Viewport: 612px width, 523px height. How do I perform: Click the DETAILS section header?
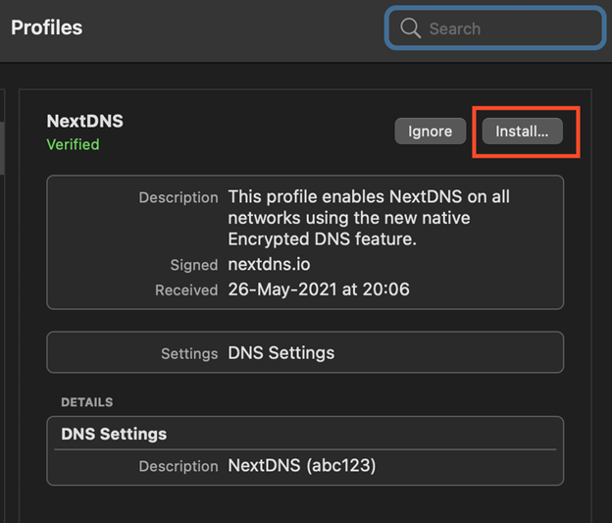coord(86,402)
